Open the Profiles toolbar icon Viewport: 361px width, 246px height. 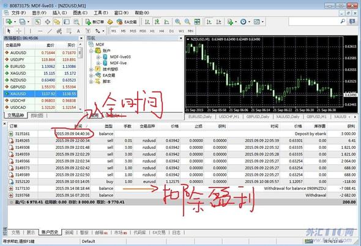22,22
